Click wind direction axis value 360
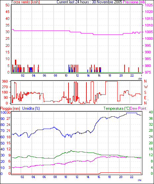Viewport: 154px width, 184px height. pos(5,81)
